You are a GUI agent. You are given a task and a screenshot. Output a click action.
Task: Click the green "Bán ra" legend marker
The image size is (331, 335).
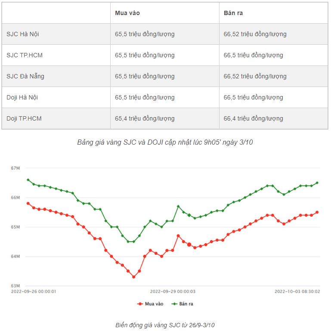[174, 304]
